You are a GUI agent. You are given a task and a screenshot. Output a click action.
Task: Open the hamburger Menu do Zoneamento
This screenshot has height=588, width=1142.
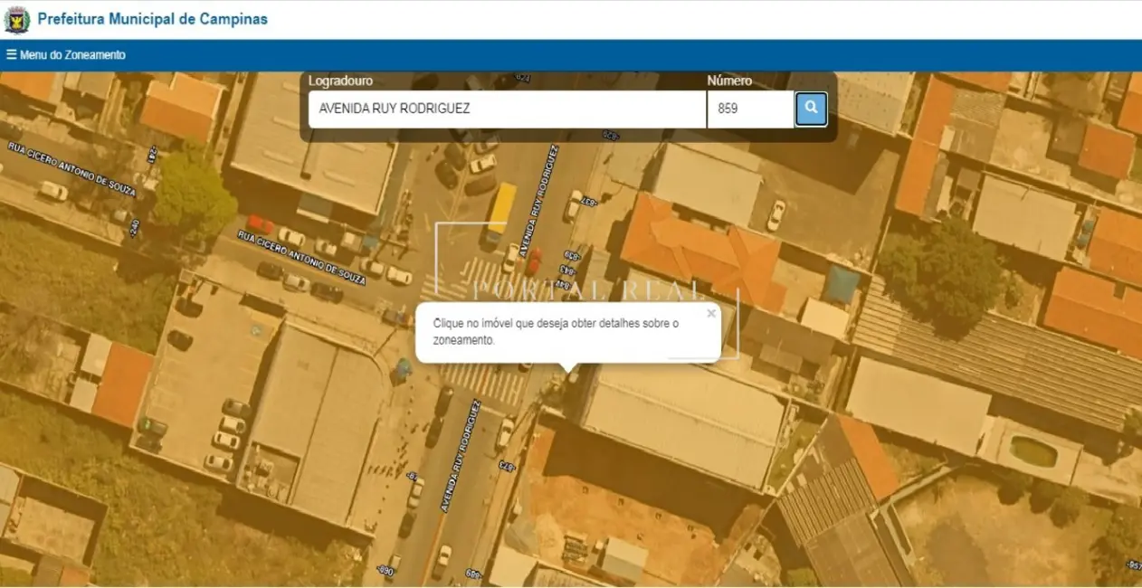[x=66, y=55]
